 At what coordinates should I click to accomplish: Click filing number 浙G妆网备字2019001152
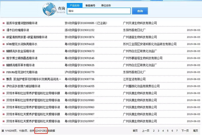(79, 30)
